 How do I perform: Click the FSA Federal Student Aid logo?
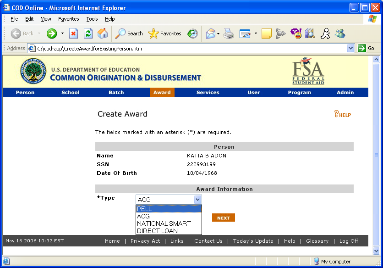tap(308, 71)
